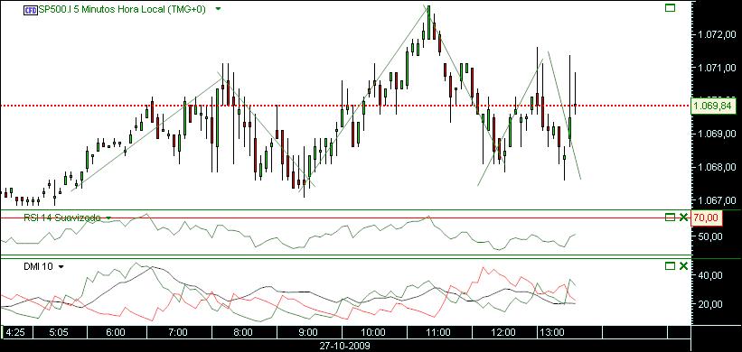Click the 8:00 time axis label
This screenshot has width=742, height=352.
pos(243,332)
